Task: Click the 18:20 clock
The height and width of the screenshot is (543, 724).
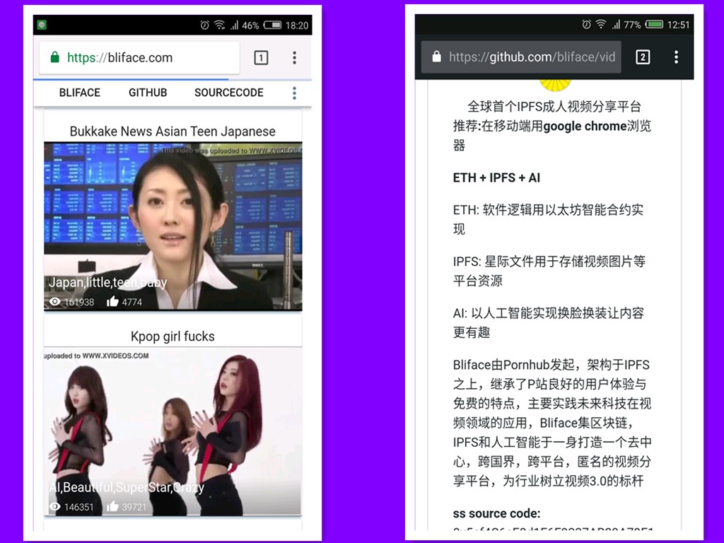Action: (x=297, y=25)
